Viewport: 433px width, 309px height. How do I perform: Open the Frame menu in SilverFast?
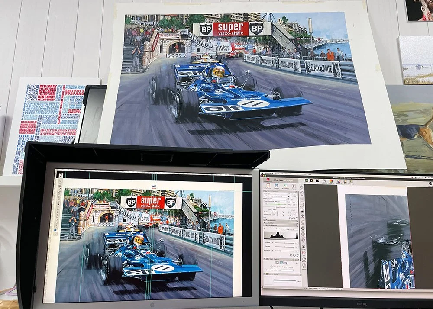point(292,174)
